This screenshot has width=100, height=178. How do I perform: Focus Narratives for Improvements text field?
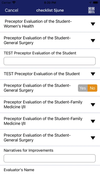[x=49, y=158]
